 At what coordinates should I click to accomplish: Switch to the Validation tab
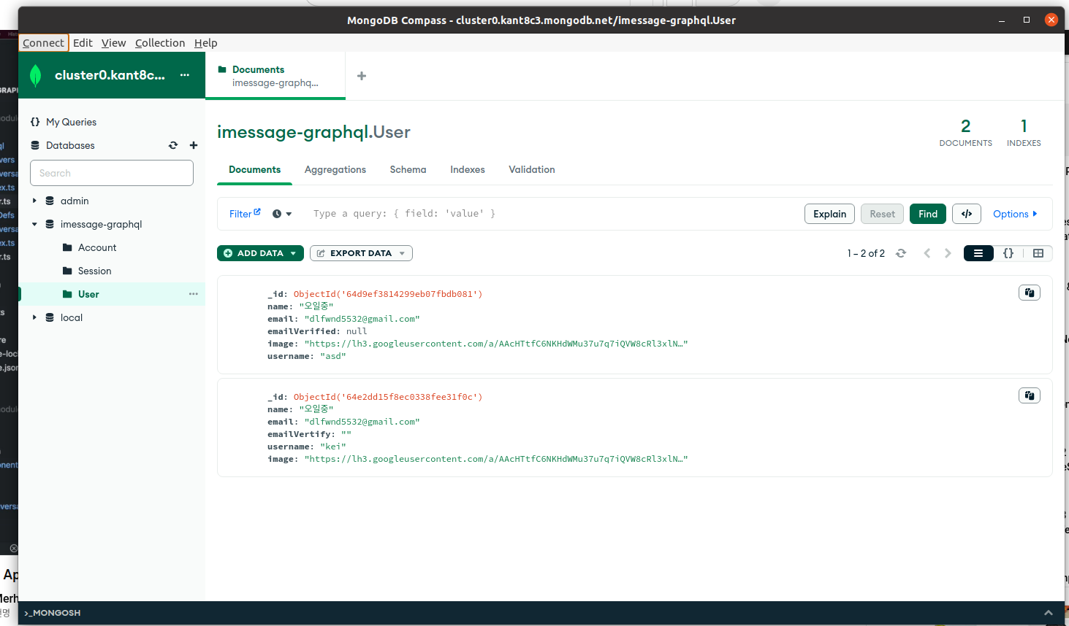[x=532, y=169]
